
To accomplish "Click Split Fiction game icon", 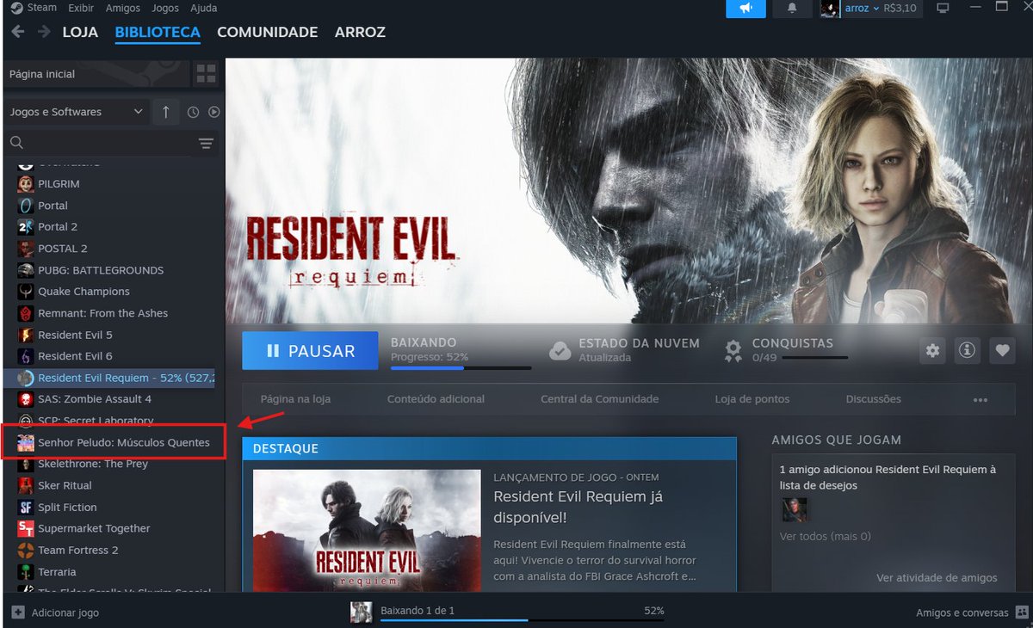I will click(26, 508).
